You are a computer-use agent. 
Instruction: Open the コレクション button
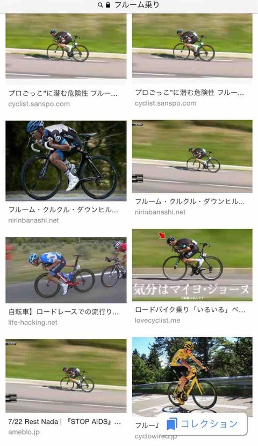click(x=202, y=424)
